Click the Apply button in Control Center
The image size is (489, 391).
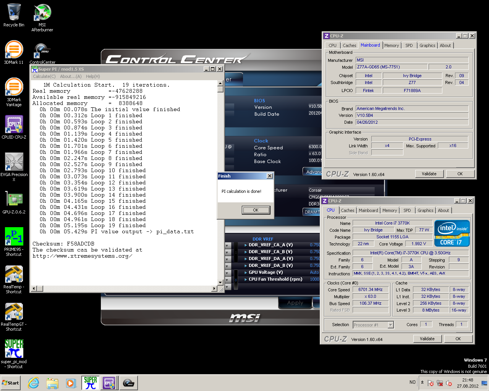pos(295,303)
